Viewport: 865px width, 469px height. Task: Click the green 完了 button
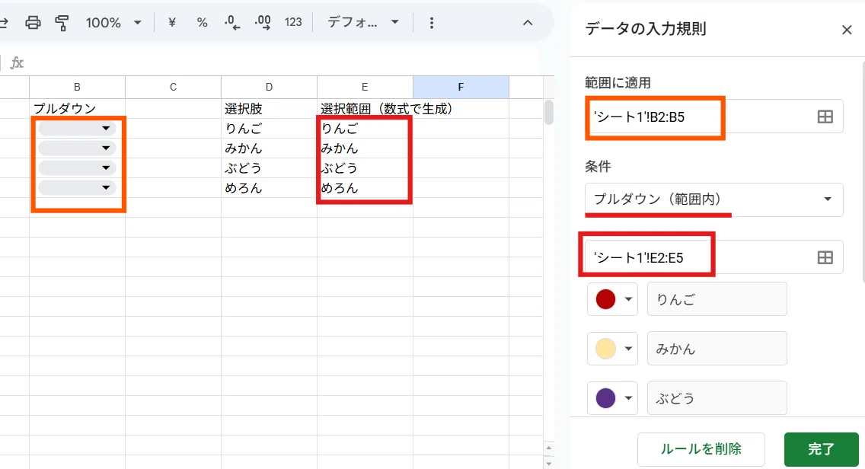tap(822, 449)
